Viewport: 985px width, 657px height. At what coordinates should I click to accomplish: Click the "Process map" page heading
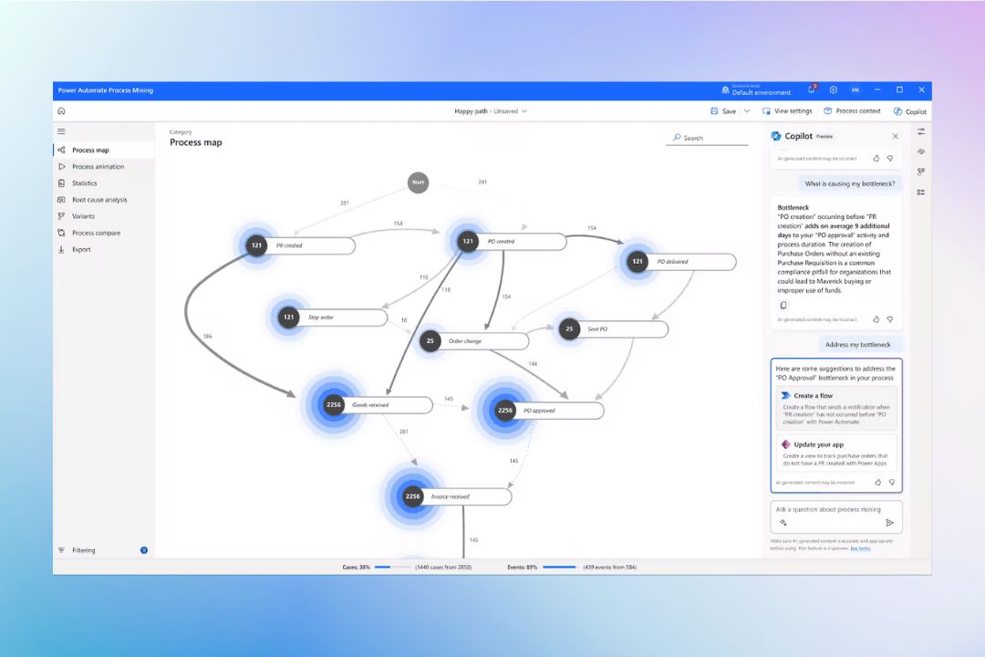pos(196,142)
